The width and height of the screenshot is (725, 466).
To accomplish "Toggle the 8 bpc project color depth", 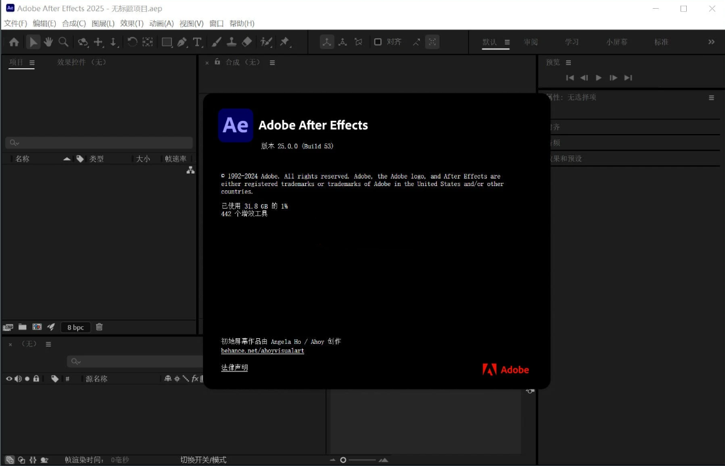I will tap(75, 327).
